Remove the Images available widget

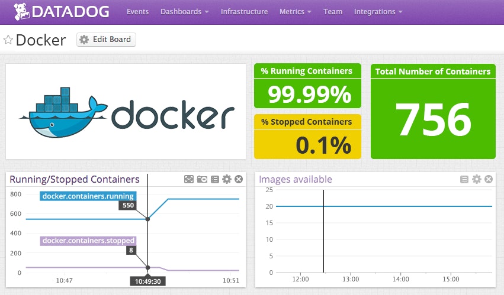[489, 179]
